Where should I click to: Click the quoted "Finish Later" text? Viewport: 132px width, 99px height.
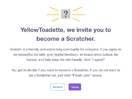click(x=81, y=75)
